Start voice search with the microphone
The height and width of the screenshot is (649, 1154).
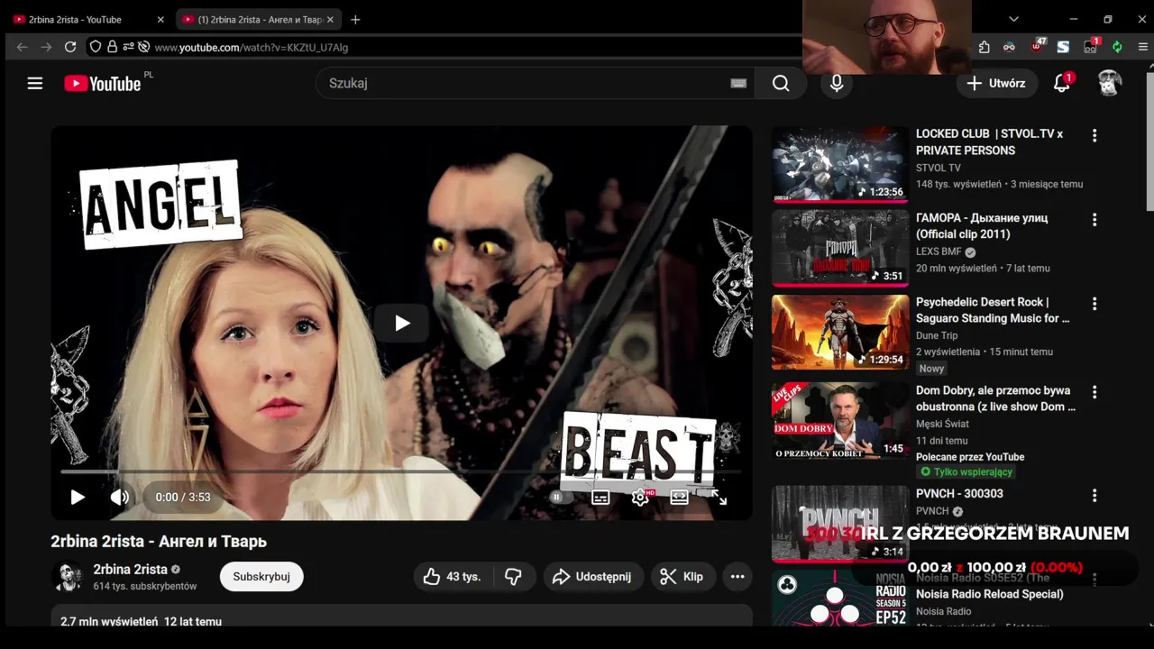[x=837, y=83]
